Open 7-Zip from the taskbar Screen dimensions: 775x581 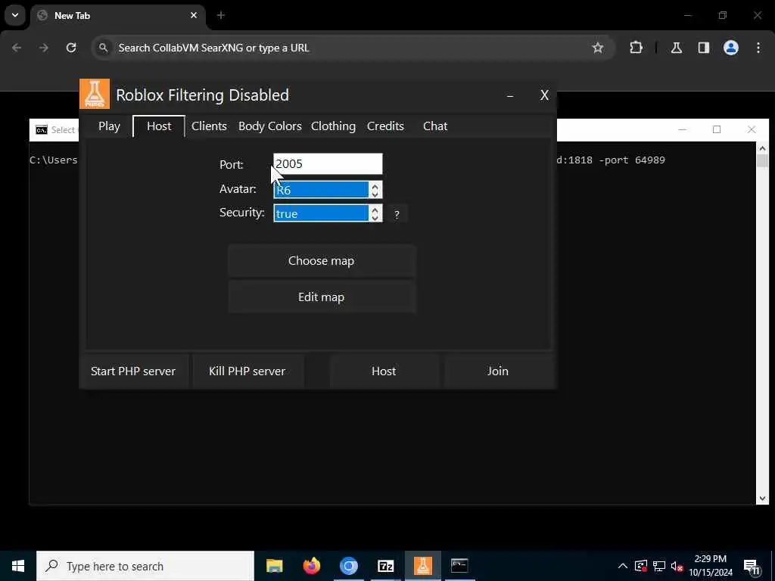click(x=385, y=566)
